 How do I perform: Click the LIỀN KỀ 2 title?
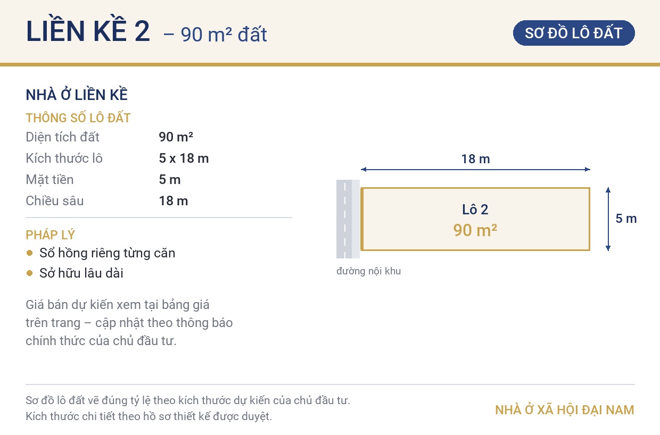[x=88, y=32]
